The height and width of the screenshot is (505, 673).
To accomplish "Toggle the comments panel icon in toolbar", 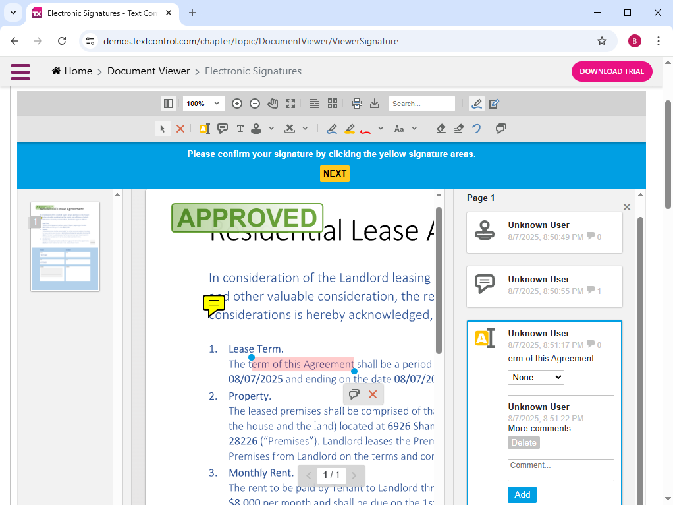I will pos(500,129).
